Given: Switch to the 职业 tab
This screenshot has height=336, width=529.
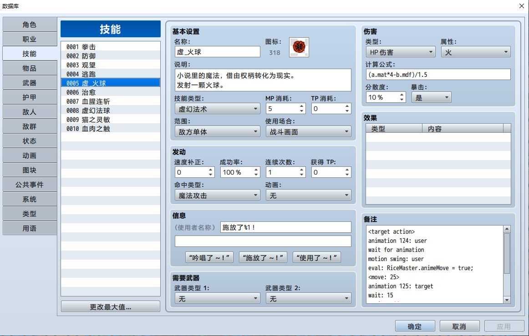Looking at the screenshot, I should tap(30, 39).
